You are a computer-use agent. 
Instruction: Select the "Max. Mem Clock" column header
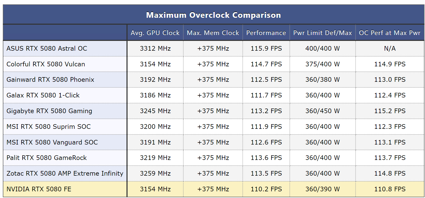tap(213, 33)
